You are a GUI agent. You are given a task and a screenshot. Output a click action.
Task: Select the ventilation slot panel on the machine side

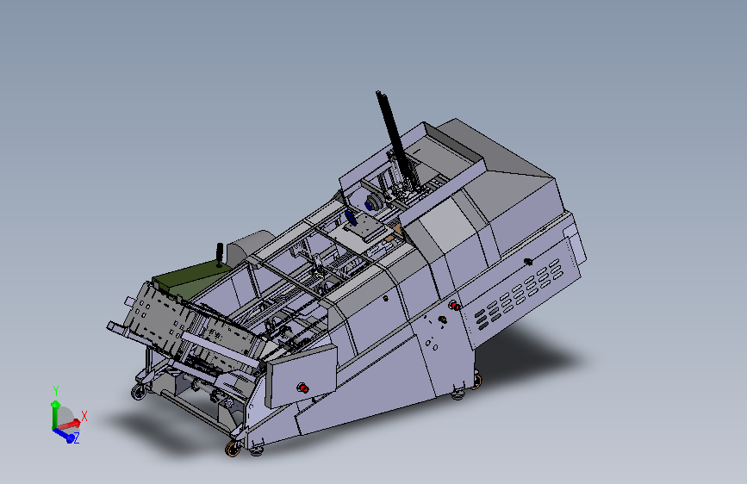pyautogui.click(x=520, y=295)
